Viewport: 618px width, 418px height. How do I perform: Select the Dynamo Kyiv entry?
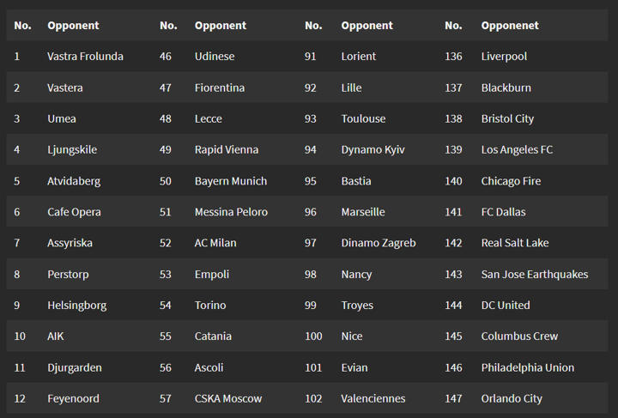point(373,149)
